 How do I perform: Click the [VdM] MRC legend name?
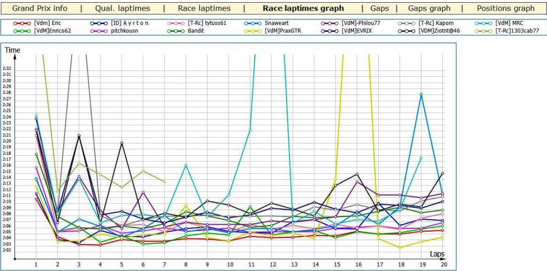[509, 23]
